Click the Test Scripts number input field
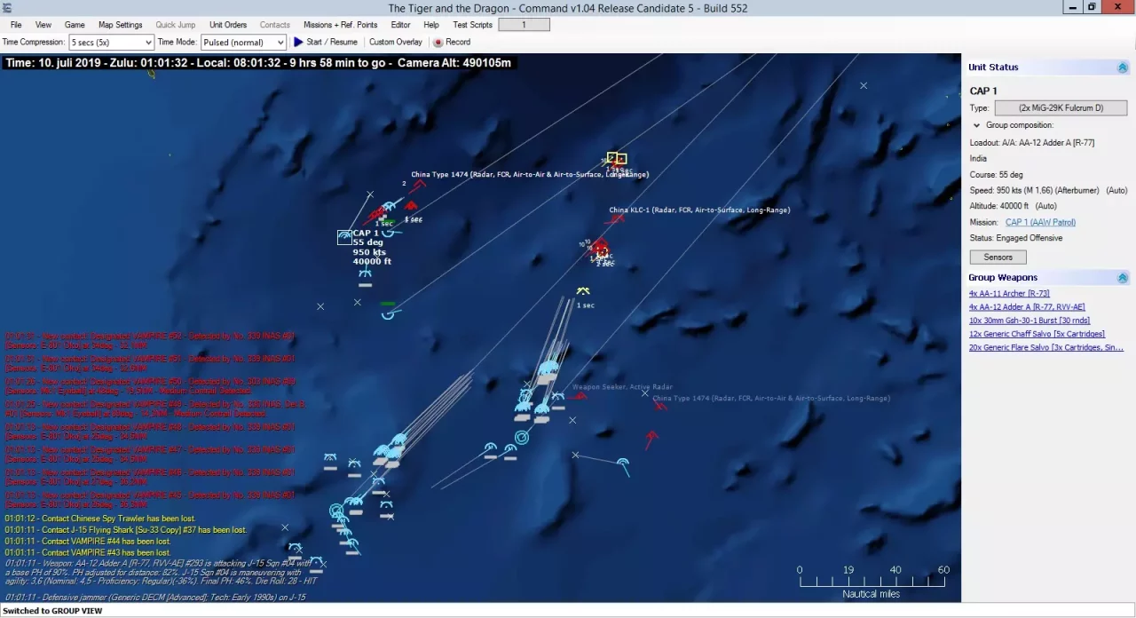Viewport: 1136px width, 618px height. point(524,25)
